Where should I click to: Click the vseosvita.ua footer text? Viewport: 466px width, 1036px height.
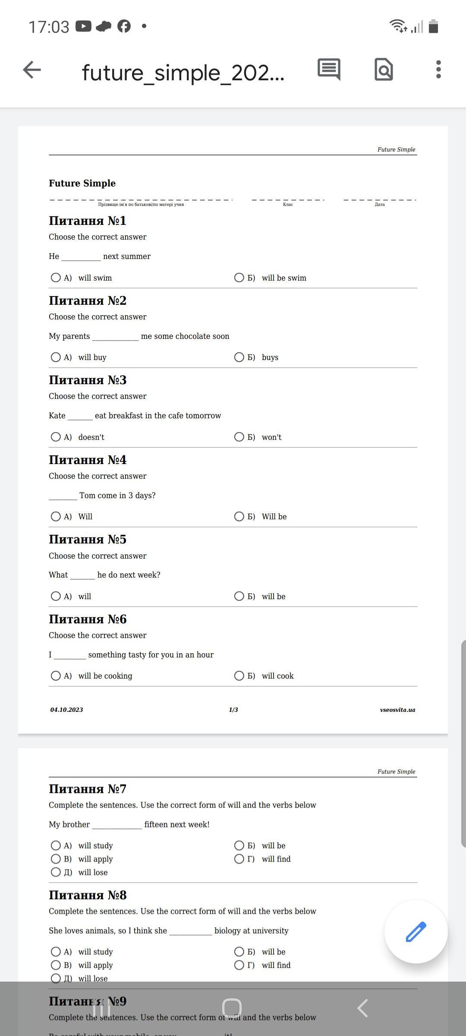[x=397, y=710]
